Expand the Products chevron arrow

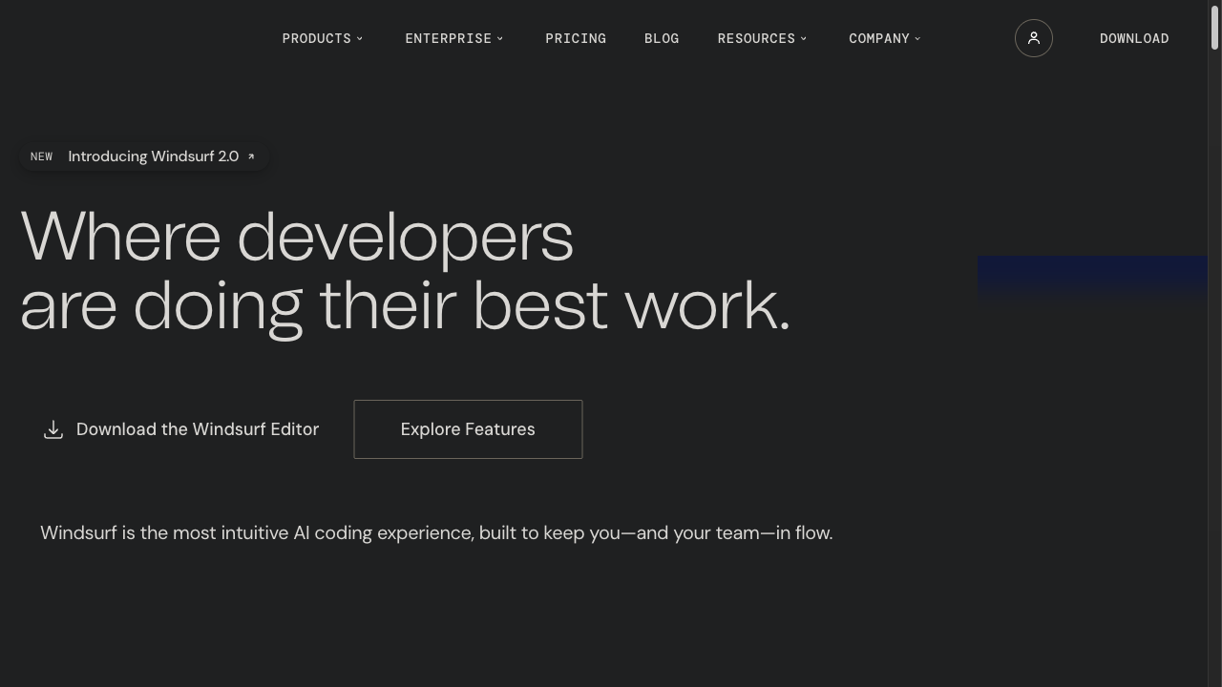[360, 39]
